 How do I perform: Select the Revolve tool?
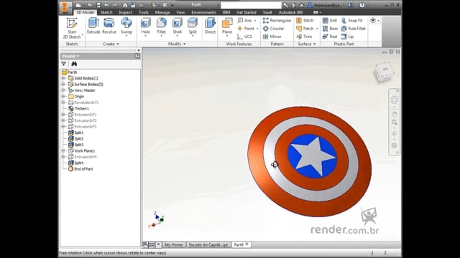click(109, 26)
